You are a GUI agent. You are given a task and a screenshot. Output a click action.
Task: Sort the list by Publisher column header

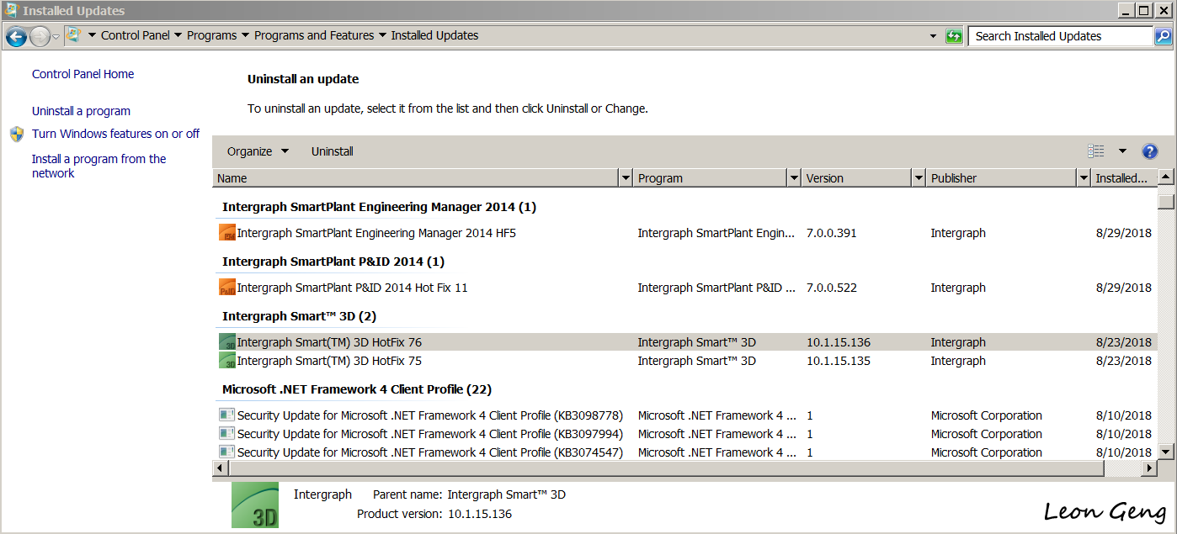[1002, 178]
